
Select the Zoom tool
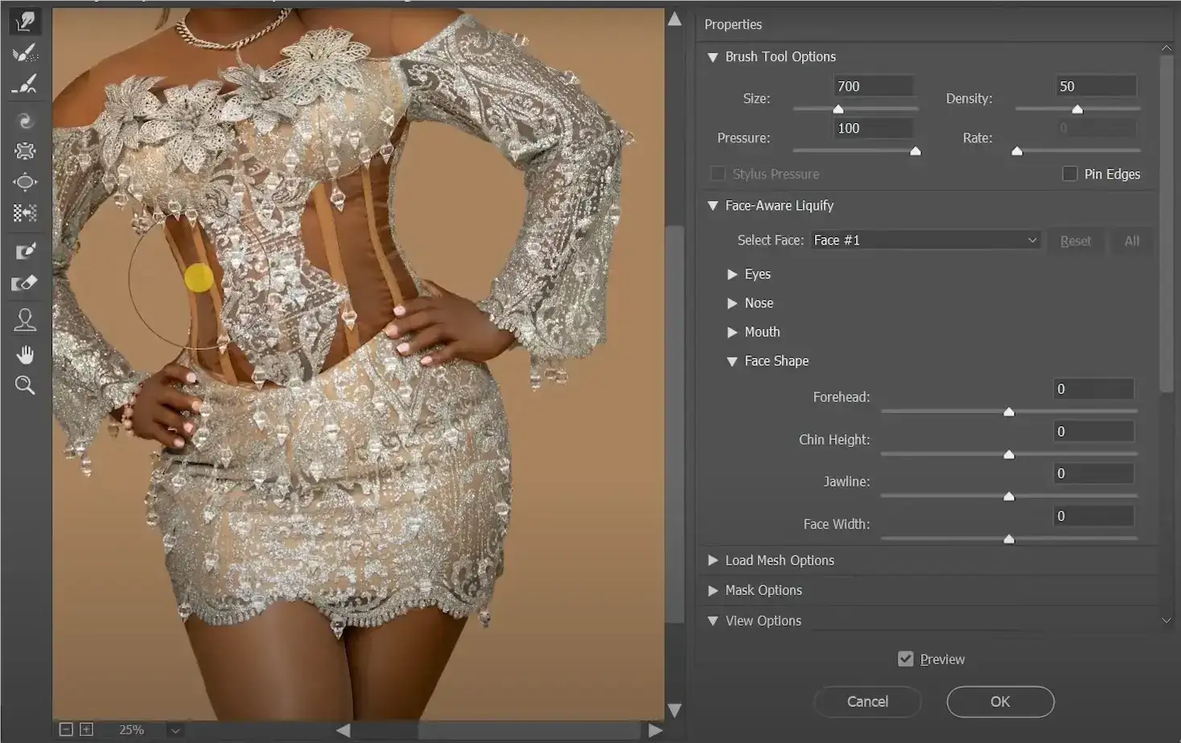click(x=25, y=385)
